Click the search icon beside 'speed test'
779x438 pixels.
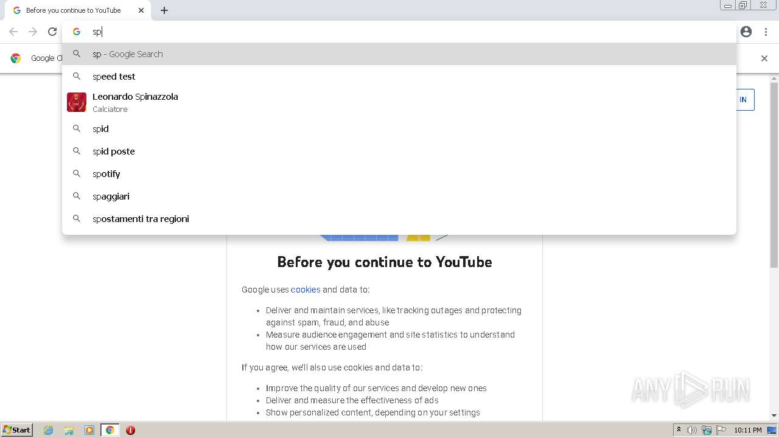coord(77,76)
